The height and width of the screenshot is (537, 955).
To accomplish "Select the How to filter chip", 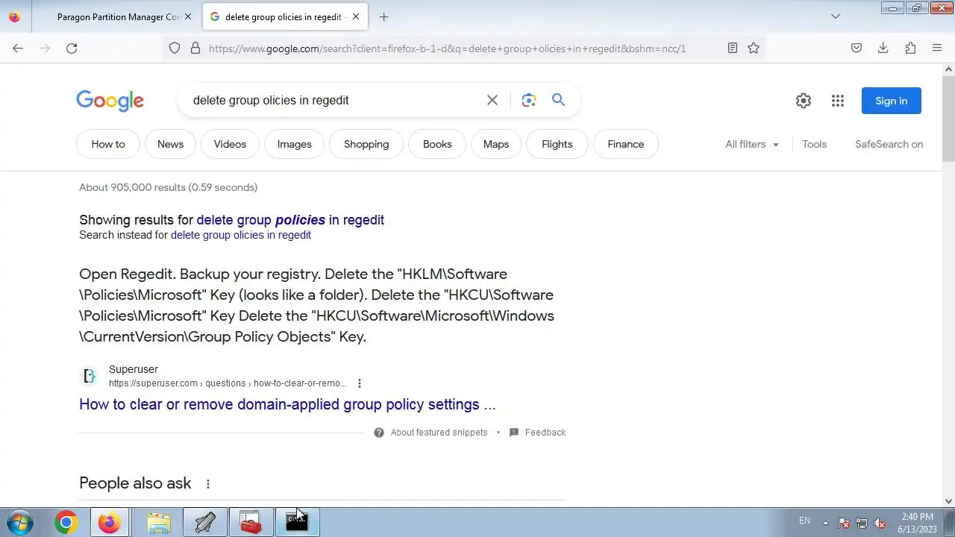I will 108,144.
